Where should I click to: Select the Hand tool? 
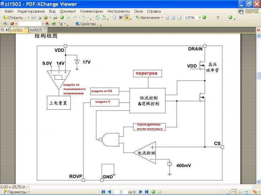click(x=114, y=18)
